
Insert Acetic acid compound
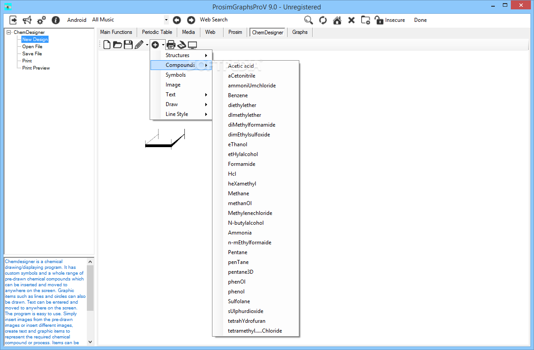(256, 66)
